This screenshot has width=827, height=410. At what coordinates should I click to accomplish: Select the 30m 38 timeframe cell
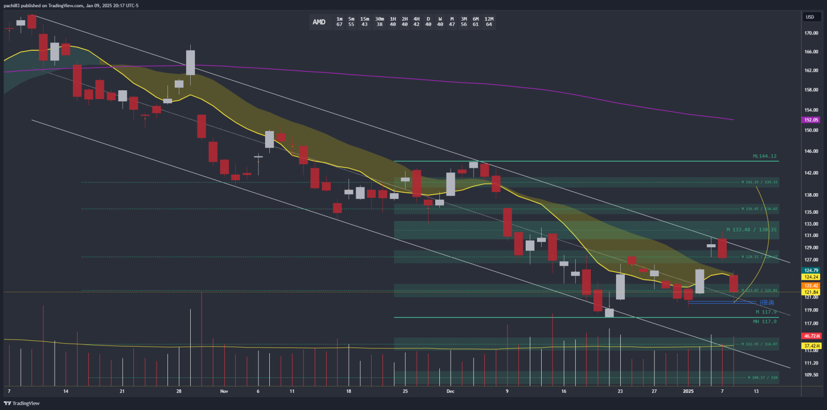pyautogui.click(x=379, y=22)
